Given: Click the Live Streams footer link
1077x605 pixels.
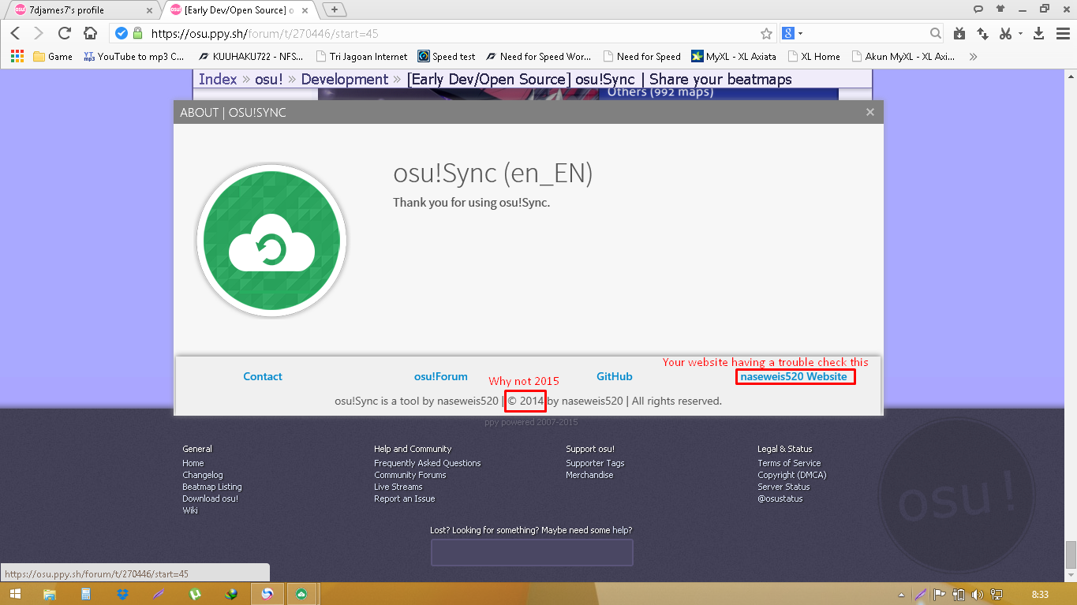Looking at the screenshot, I should pos(398,487).
